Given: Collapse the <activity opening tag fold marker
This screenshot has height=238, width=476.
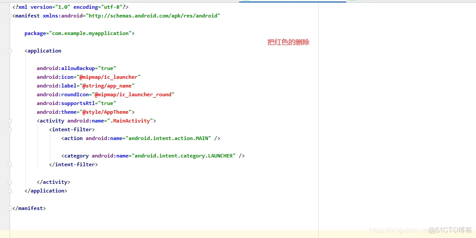Looking at the screenshot, I should pyautogui.click(x=10, y=121).
